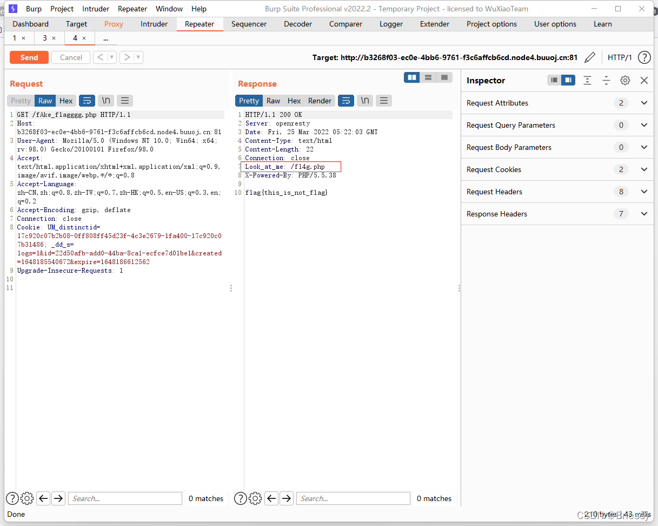Image resolution: width=658 pixels, height=526 pixels.
Task: Switch to the Decoder tab
Action: pos(298,24)
